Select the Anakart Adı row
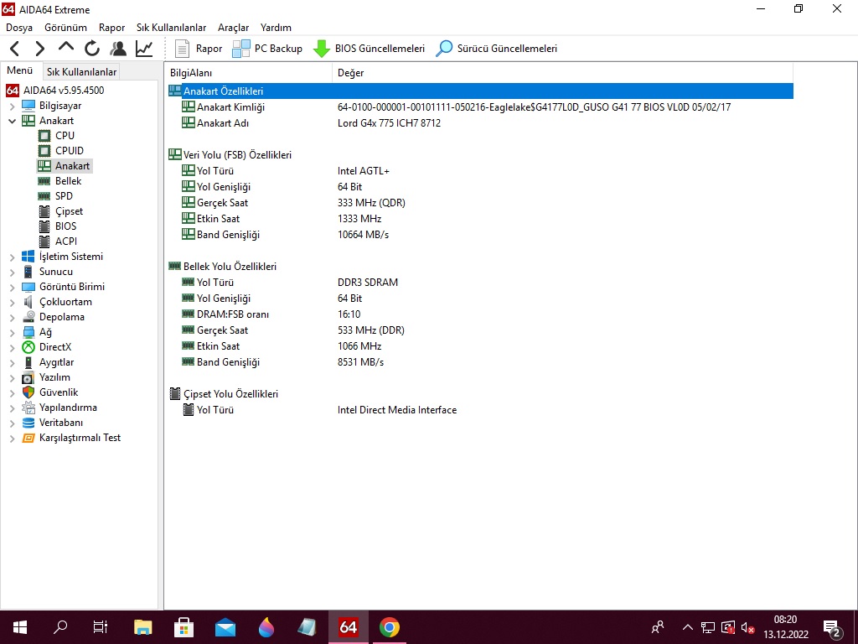The width and height of the screenshot is (858, 644). [480, 123]
